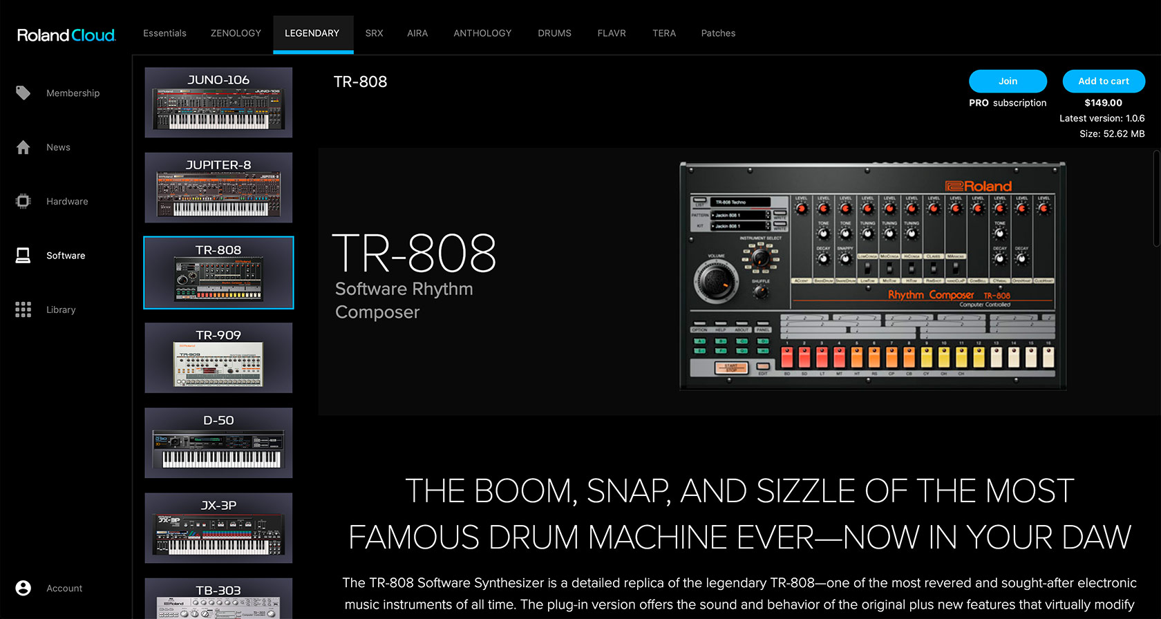Switch to the Essentials tab
The width and height of the screenshot is (1161, 619).
pos(164,33)
